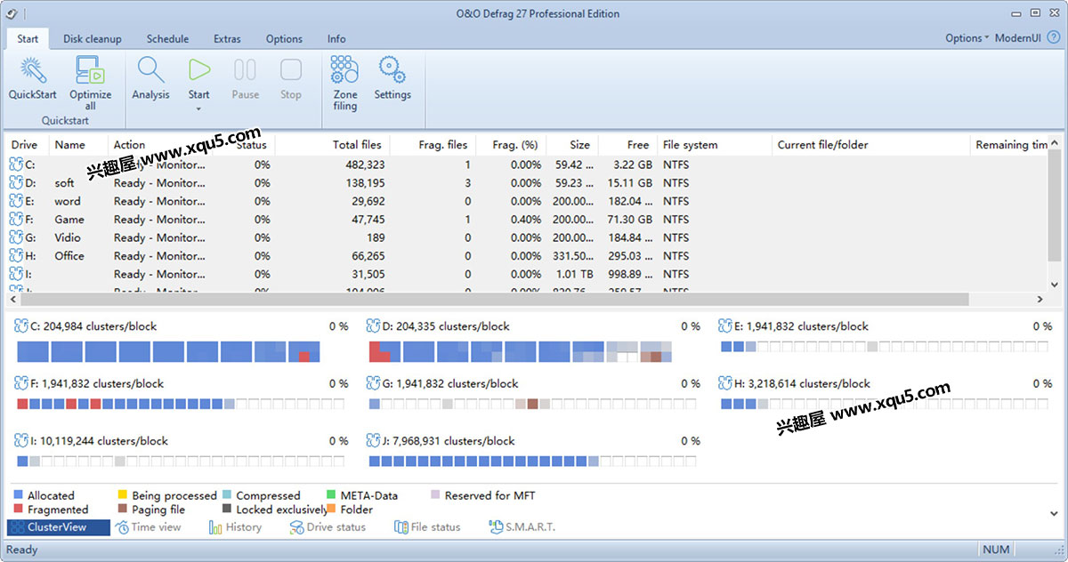Click Allocated blue legend swatch
1068x562 pixels.
click(x=19, y=495)
